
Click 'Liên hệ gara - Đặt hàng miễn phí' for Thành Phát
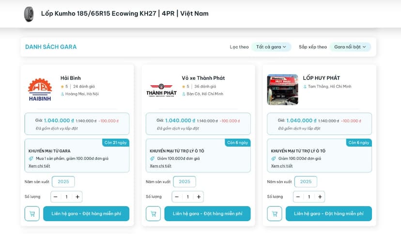[207, 214]
